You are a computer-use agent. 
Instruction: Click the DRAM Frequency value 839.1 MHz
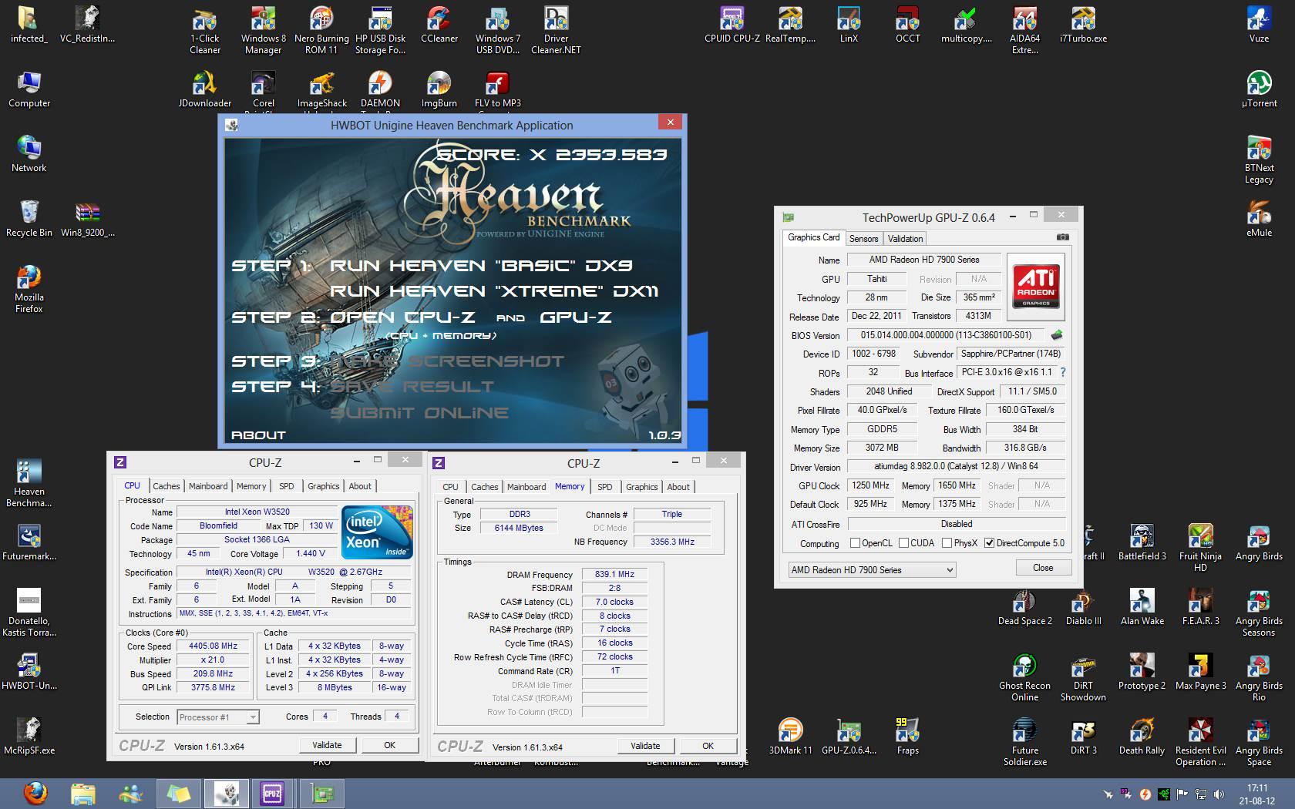614,574
